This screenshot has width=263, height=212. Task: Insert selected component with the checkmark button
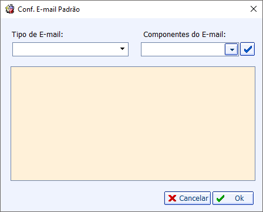coord(247,49)
